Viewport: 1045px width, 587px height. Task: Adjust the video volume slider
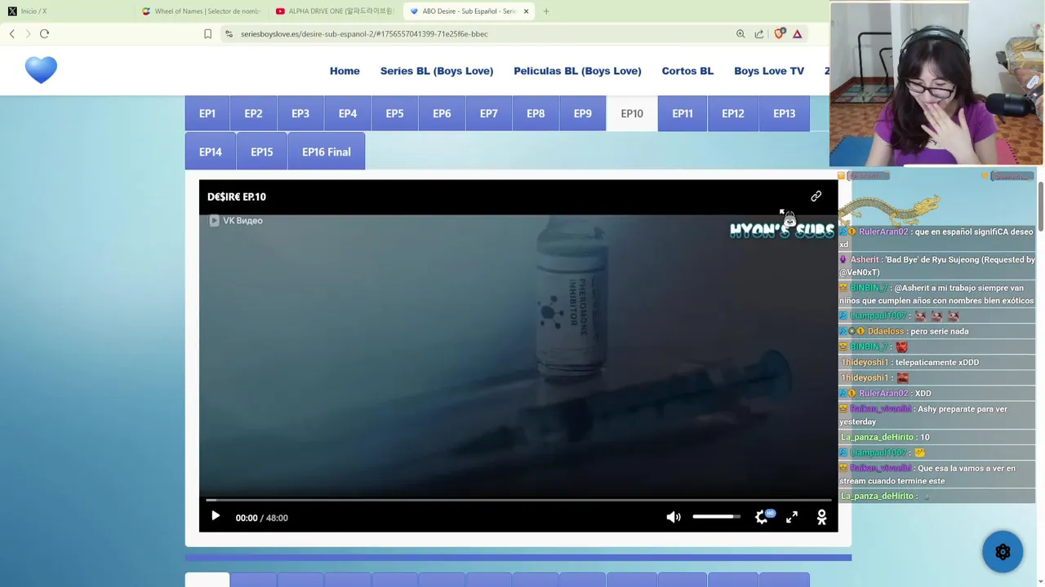(x=716, y=517)
